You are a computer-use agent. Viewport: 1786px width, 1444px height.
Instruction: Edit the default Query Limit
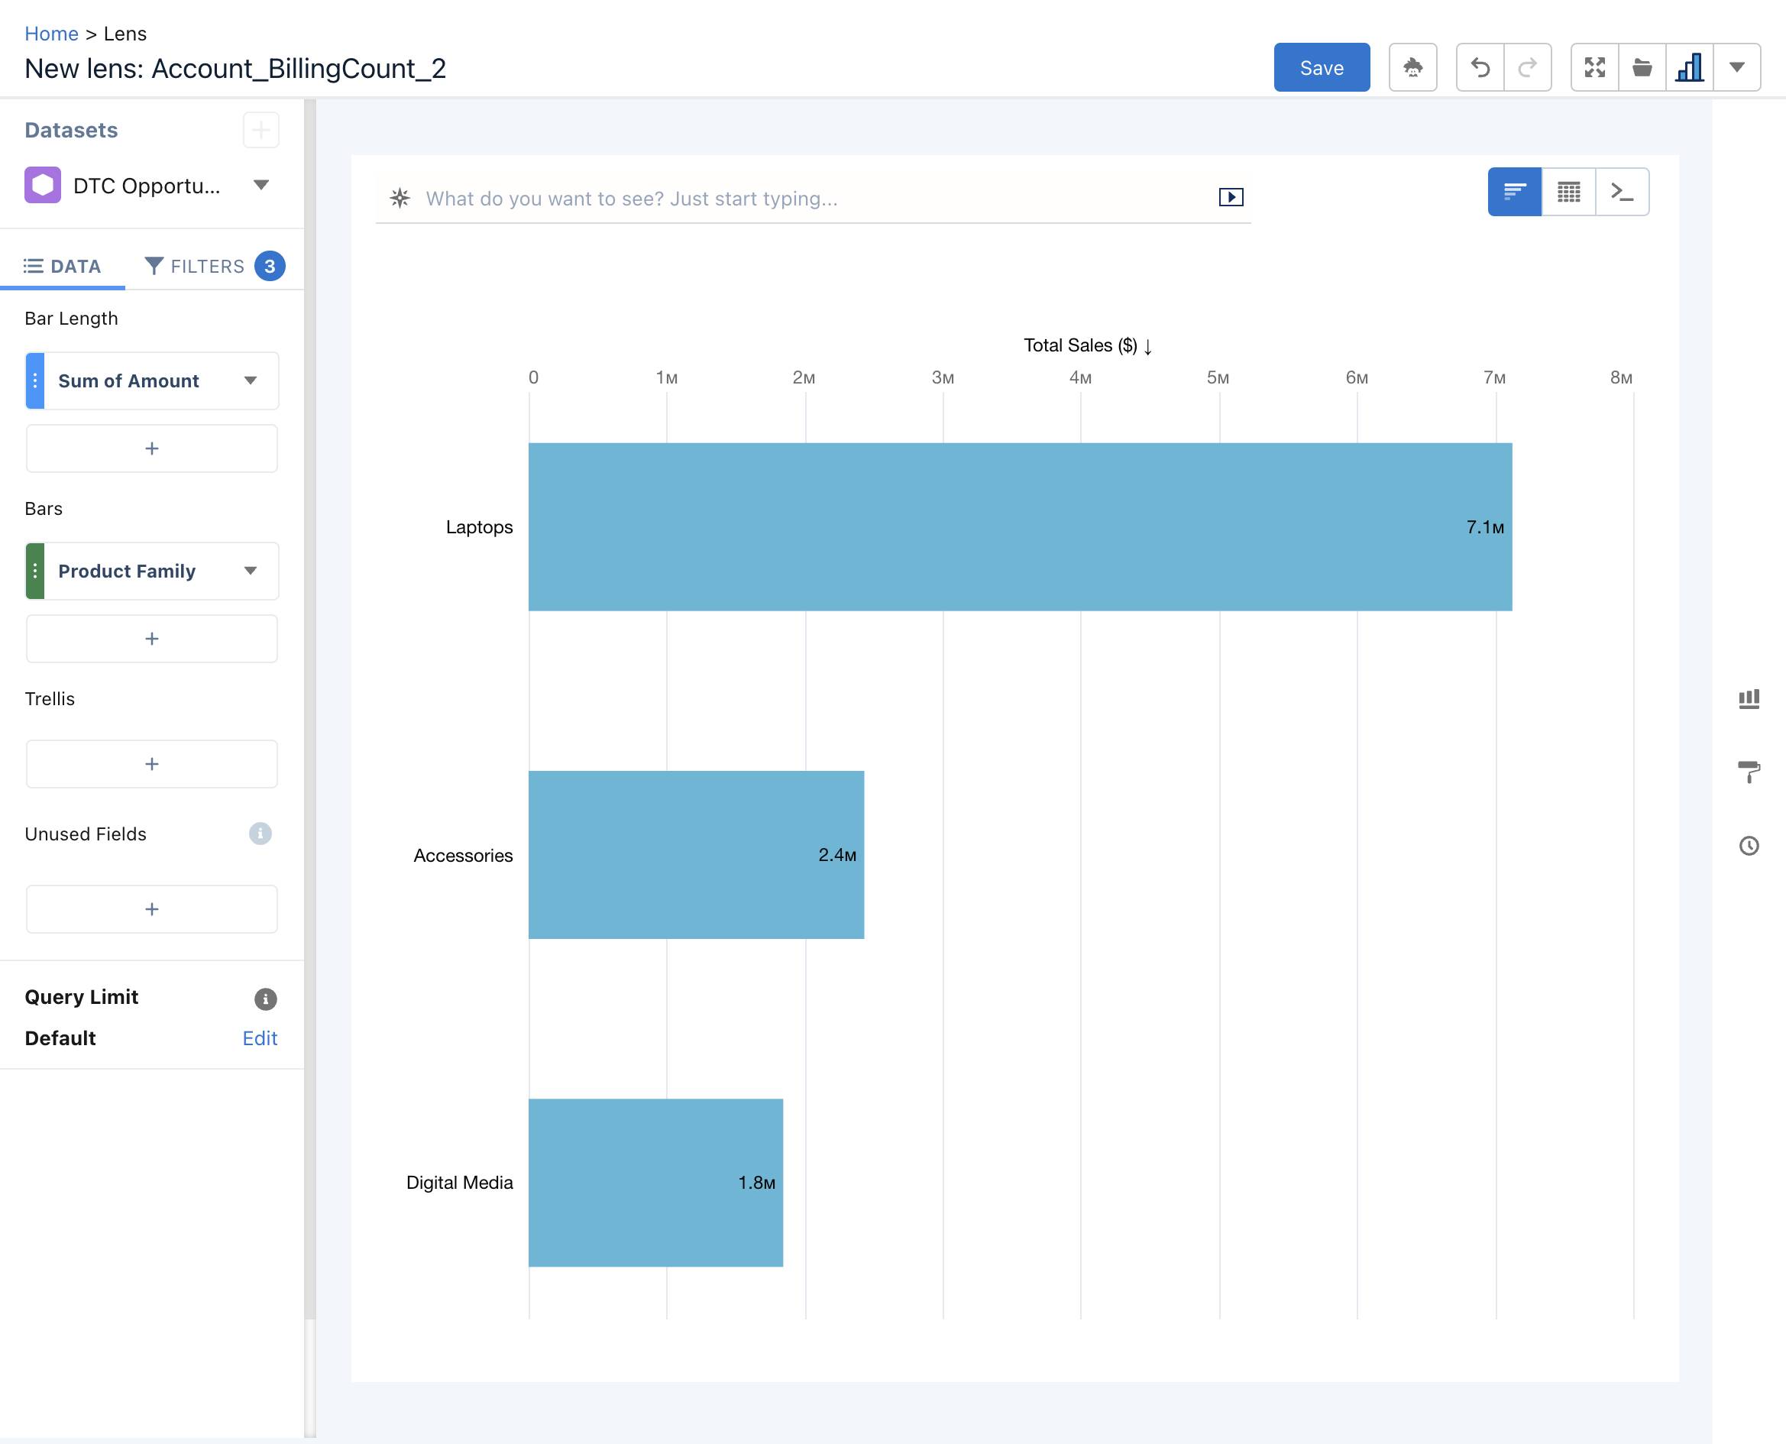click(x=260, y=1038)
